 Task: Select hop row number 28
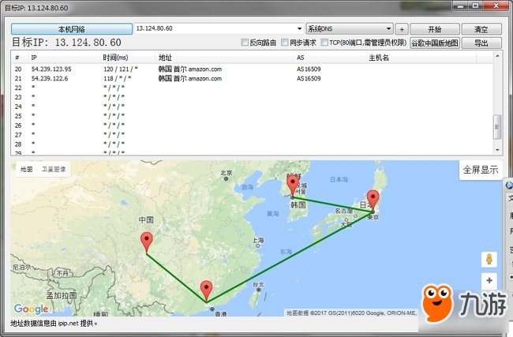click(252, 144)
